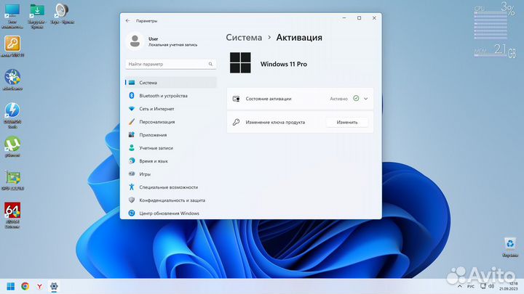Image resolution: width=524 pixels, height=294 pixels.
Task: Launch the uTorrent desktop shortcut
Action: [12, 144]
